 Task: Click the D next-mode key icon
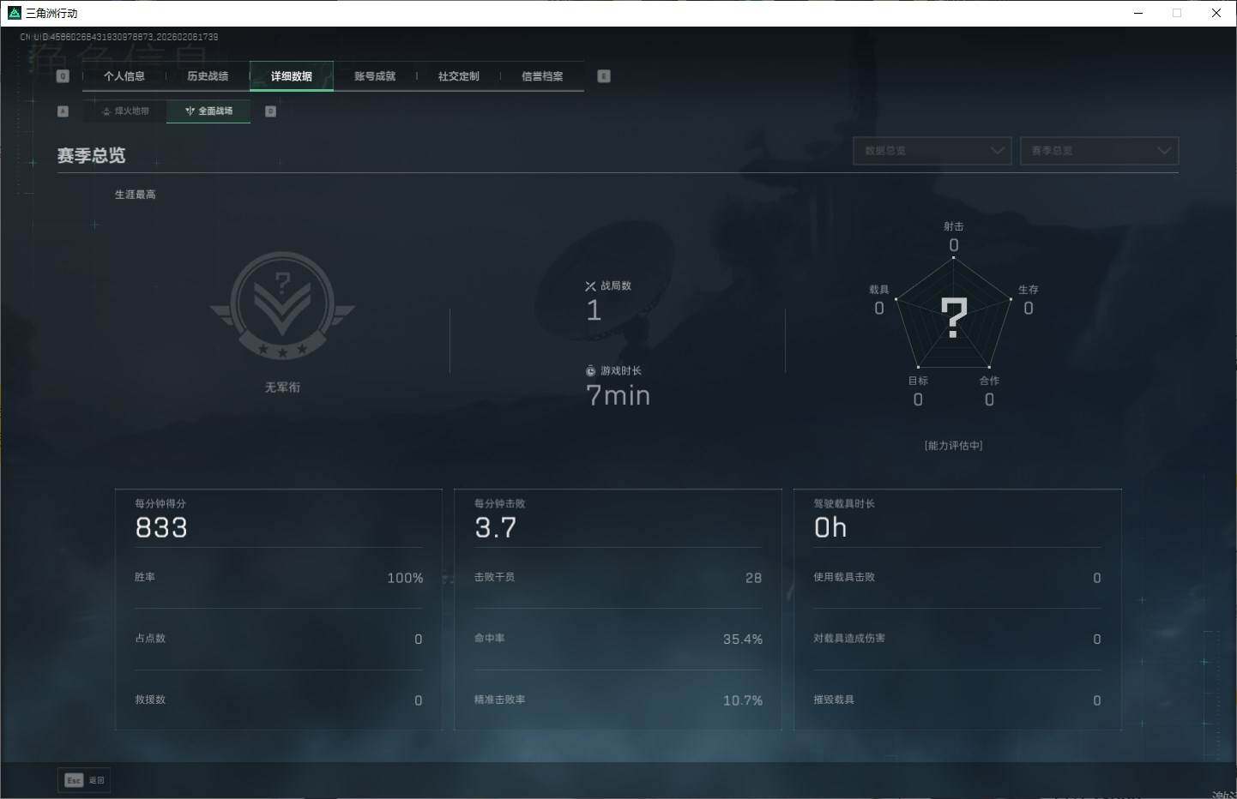[x=270, y=111]
